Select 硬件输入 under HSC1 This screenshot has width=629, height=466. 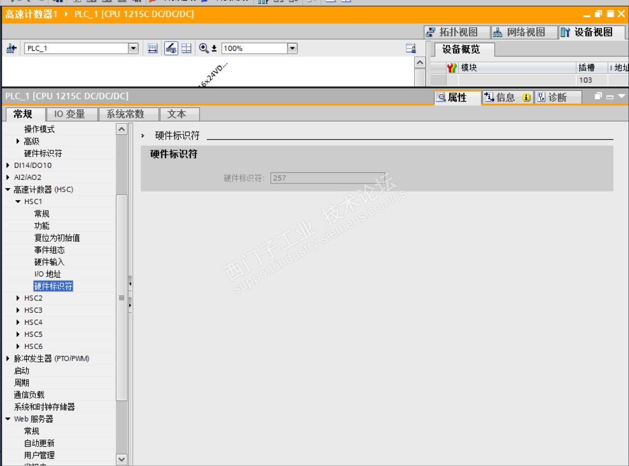click(49, 262)
